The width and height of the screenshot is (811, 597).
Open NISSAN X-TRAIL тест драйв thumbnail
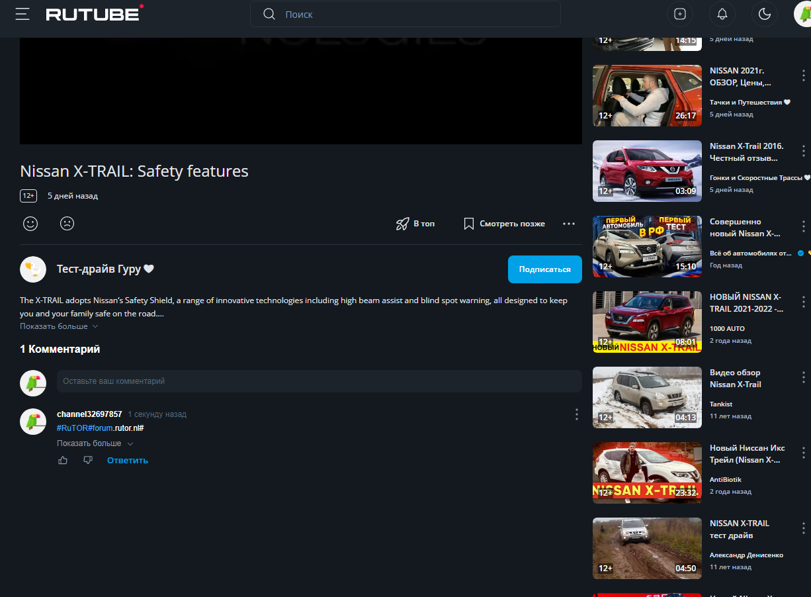[x=647, y=548]
